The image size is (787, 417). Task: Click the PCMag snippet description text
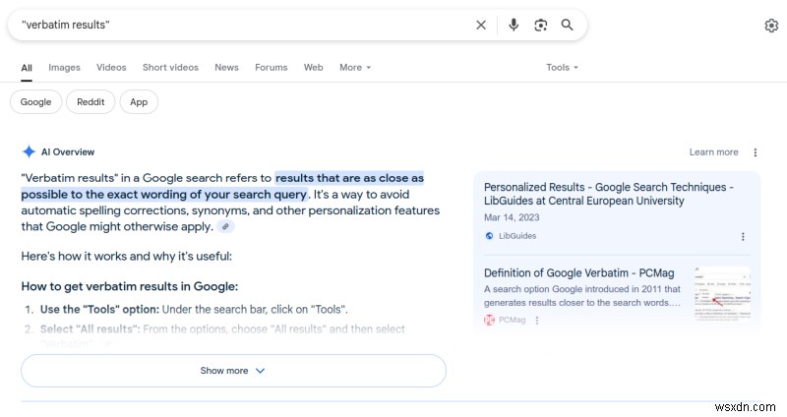click(582, 296)
